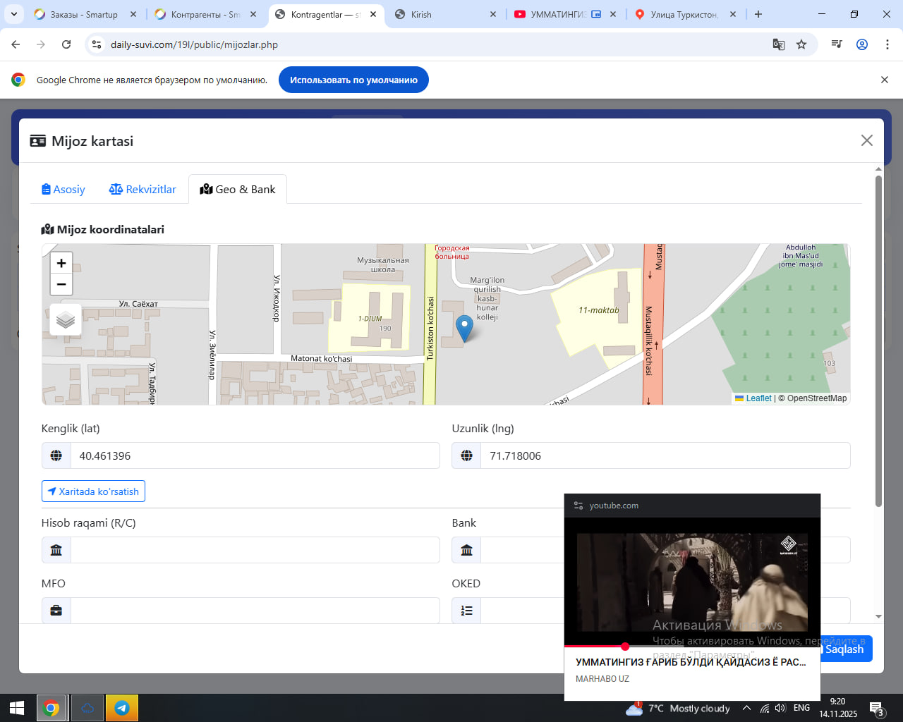Click the blue location marker on map

point(464,328)
